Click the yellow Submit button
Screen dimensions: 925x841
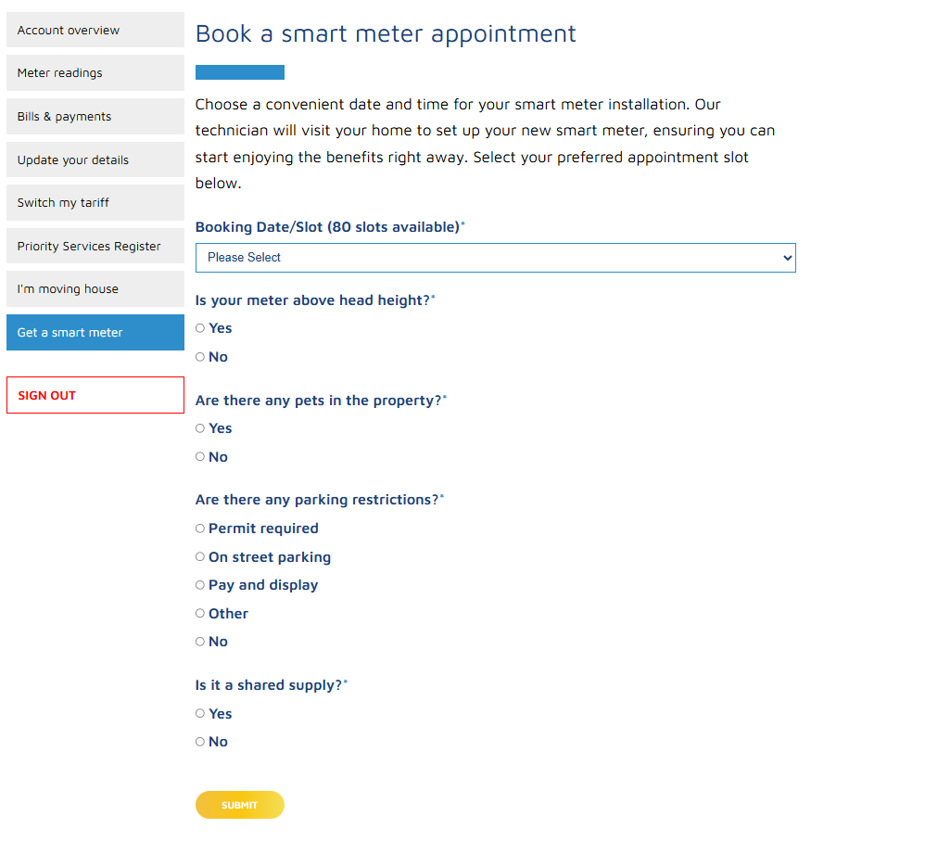[239, 805]
